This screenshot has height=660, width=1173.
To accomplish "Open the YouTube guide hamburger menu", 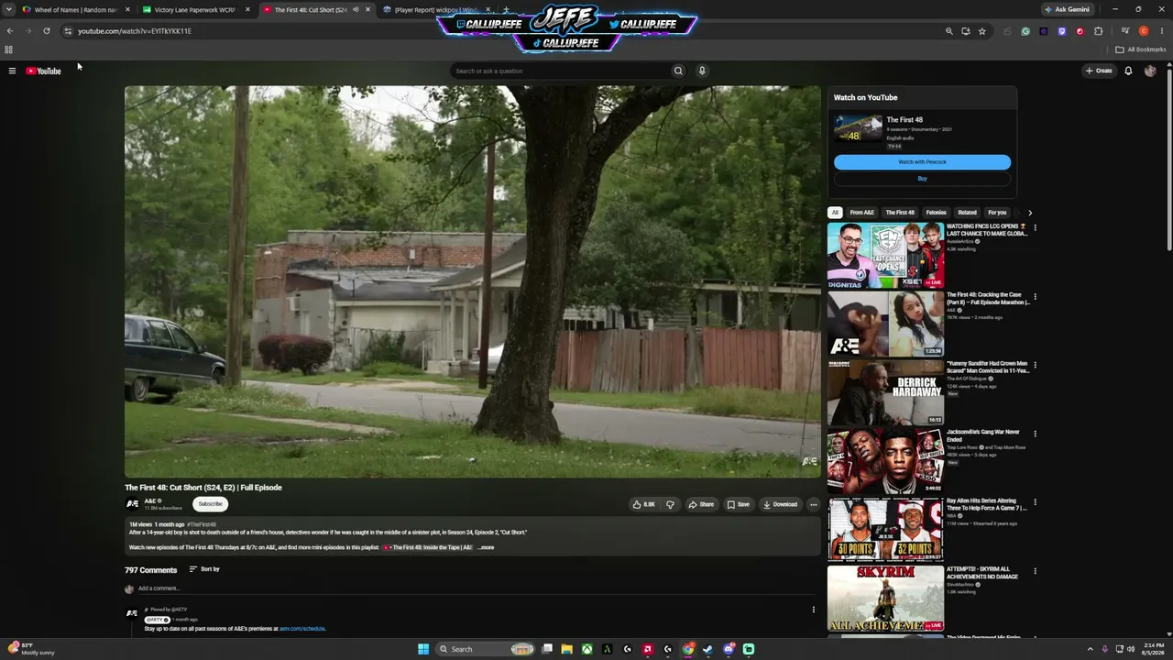I will pyautogui.click(x=12, y=71).
